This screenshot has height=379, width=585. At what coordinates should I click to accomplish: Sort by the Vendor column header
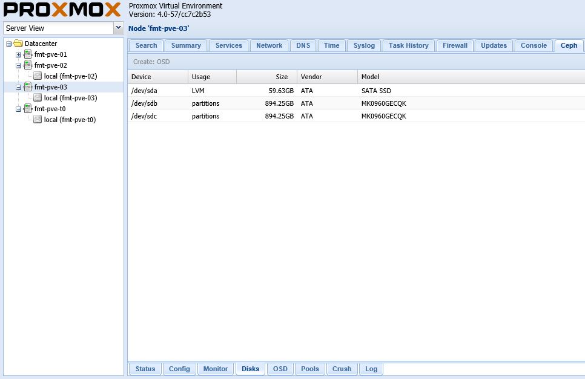pos(327,77)
